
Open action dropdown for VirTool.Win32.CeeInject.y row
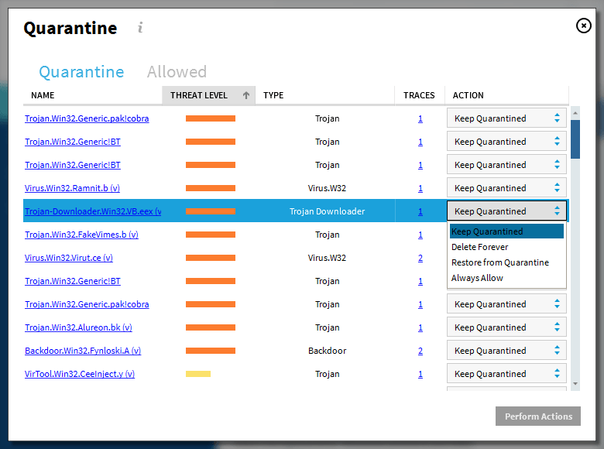point(506,374)
